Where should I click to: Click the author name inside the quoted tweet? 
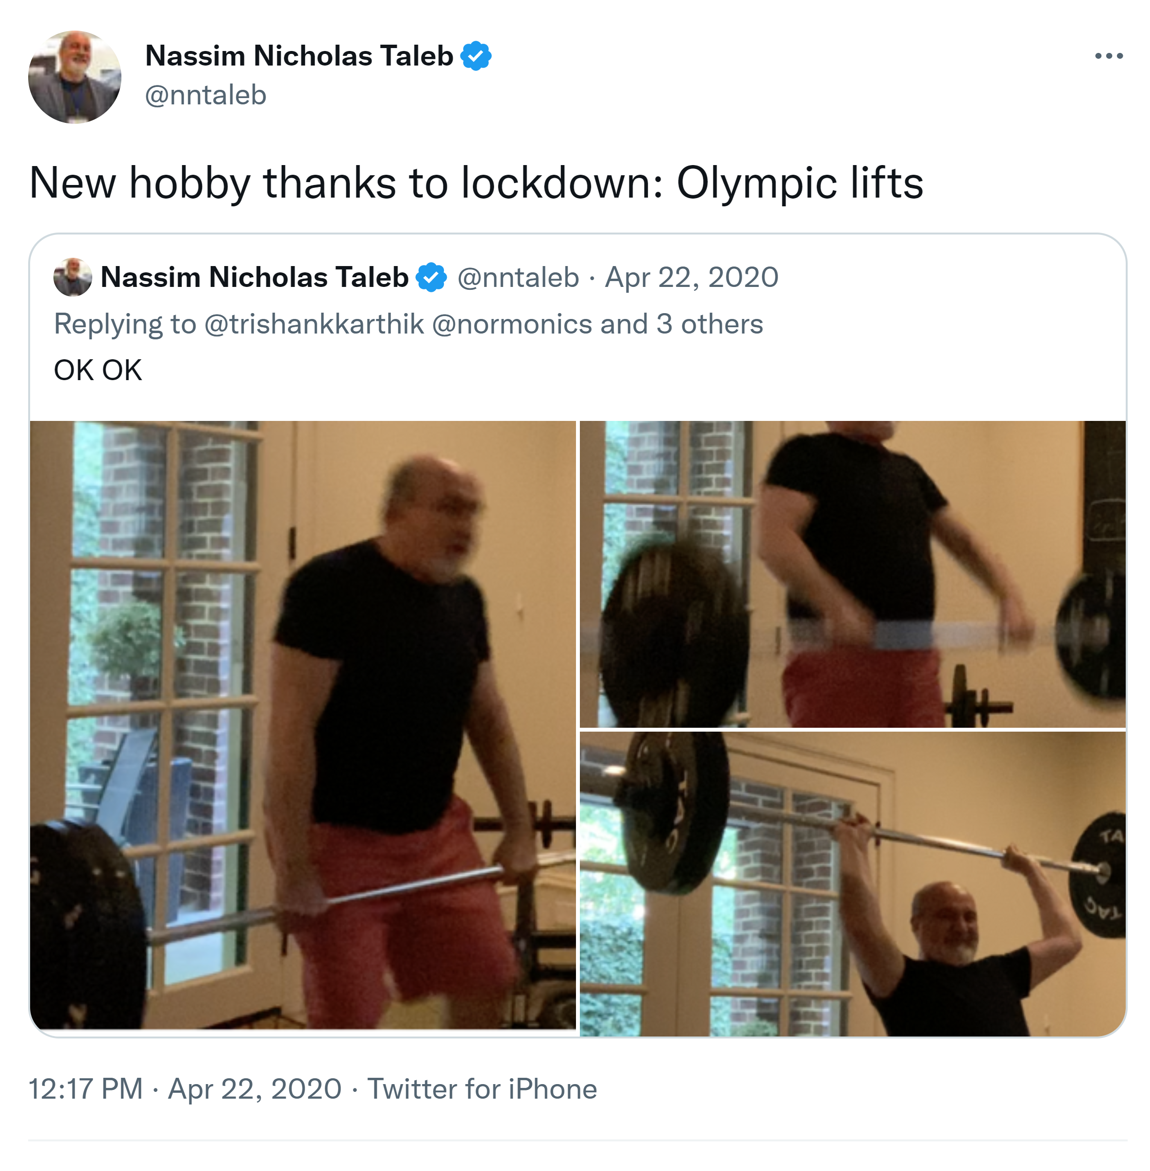tap(254, 277)
